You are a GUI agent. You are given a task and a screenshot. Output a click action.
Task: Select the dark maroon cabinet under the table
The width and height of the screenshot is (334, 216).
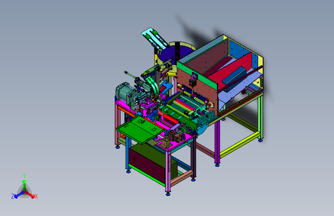pyautogui.click(x=147, y=165)
